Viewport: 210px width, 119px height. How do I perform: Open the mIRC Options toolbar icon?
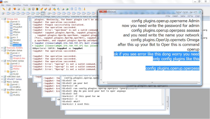(x=9, y=9)
